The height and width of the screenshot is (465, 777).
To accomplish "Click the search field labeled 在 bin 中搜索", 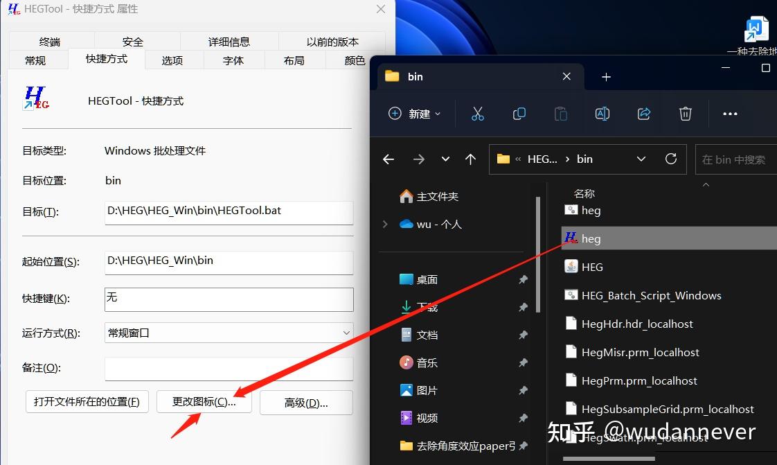I will (734, 159).
